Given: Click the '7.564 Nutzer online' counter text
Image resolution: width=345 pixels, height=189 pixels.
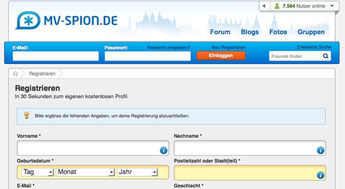Looking at the screenshot, I should pyautogui.click(x=304, y=6).
